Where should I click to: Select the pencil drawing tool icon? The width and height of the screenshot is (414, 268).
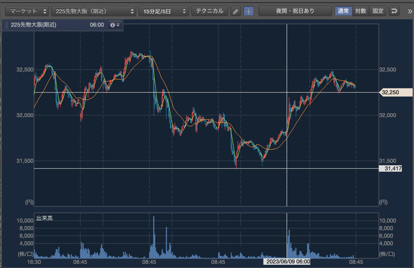(x=236, y=11)
